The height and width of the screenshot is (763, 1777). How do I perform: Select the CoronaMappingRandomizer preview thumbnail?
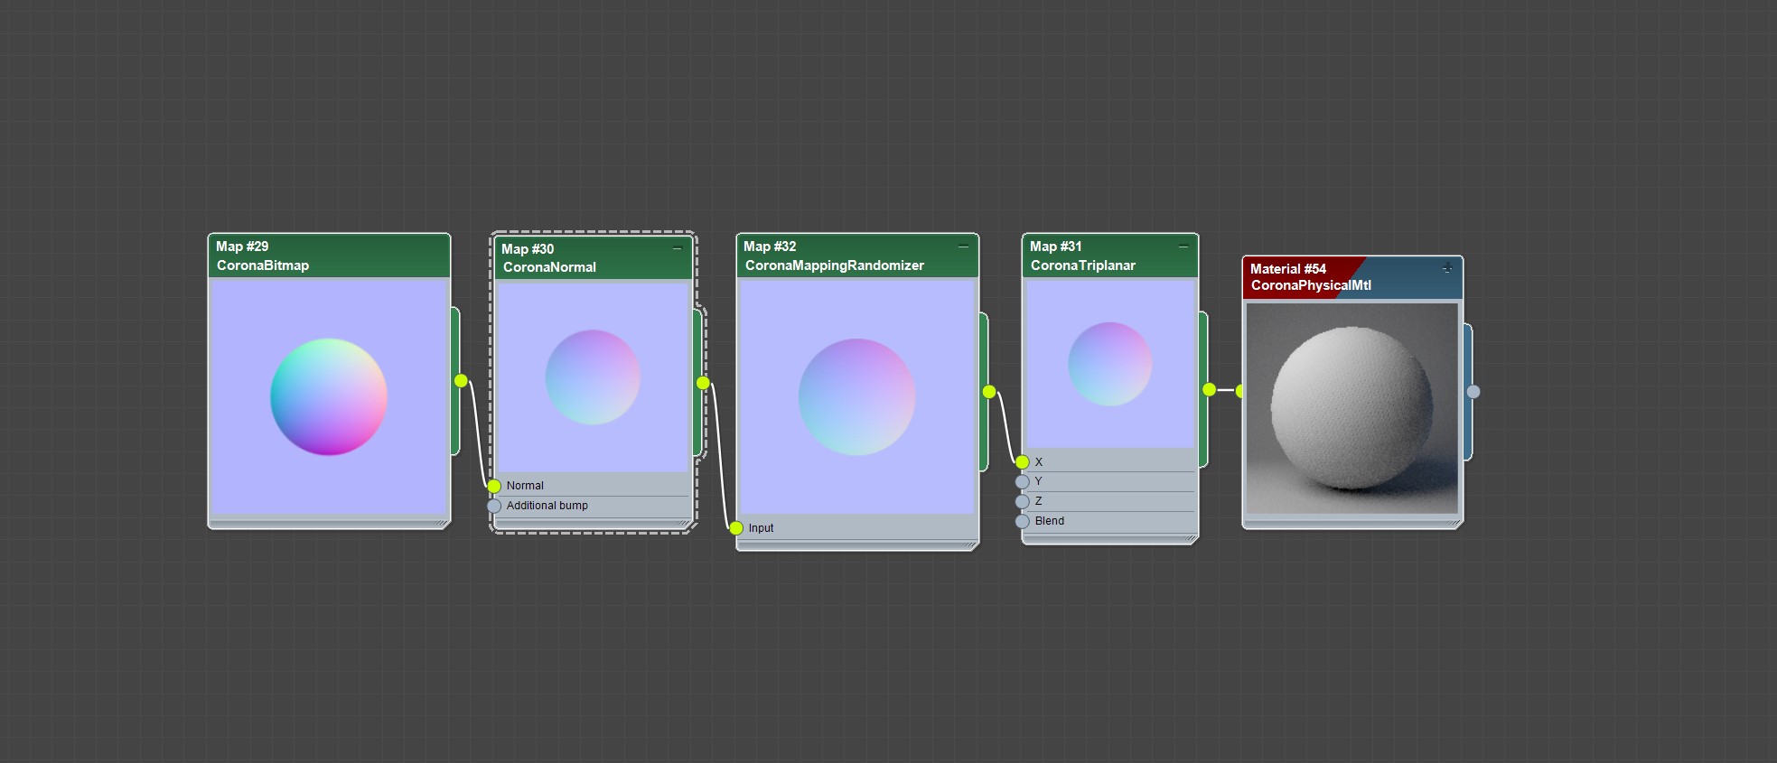pos(857,396)
